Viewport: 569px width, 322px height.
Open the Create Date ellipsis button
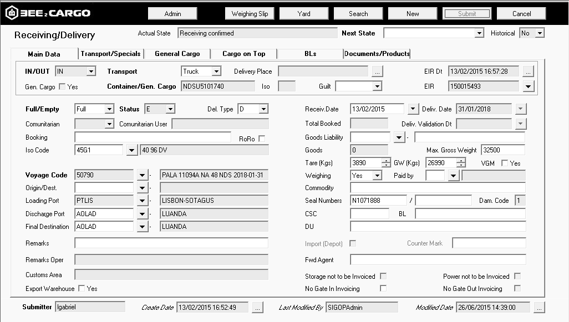click(257, 308)
